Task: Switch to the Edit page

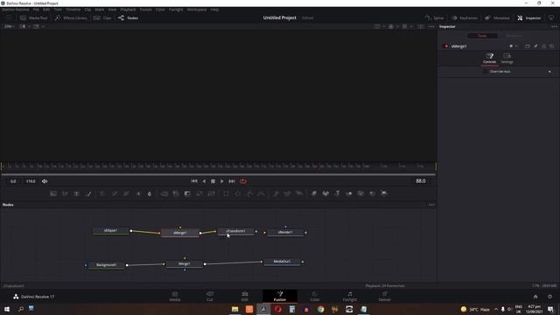Action: 245,297
